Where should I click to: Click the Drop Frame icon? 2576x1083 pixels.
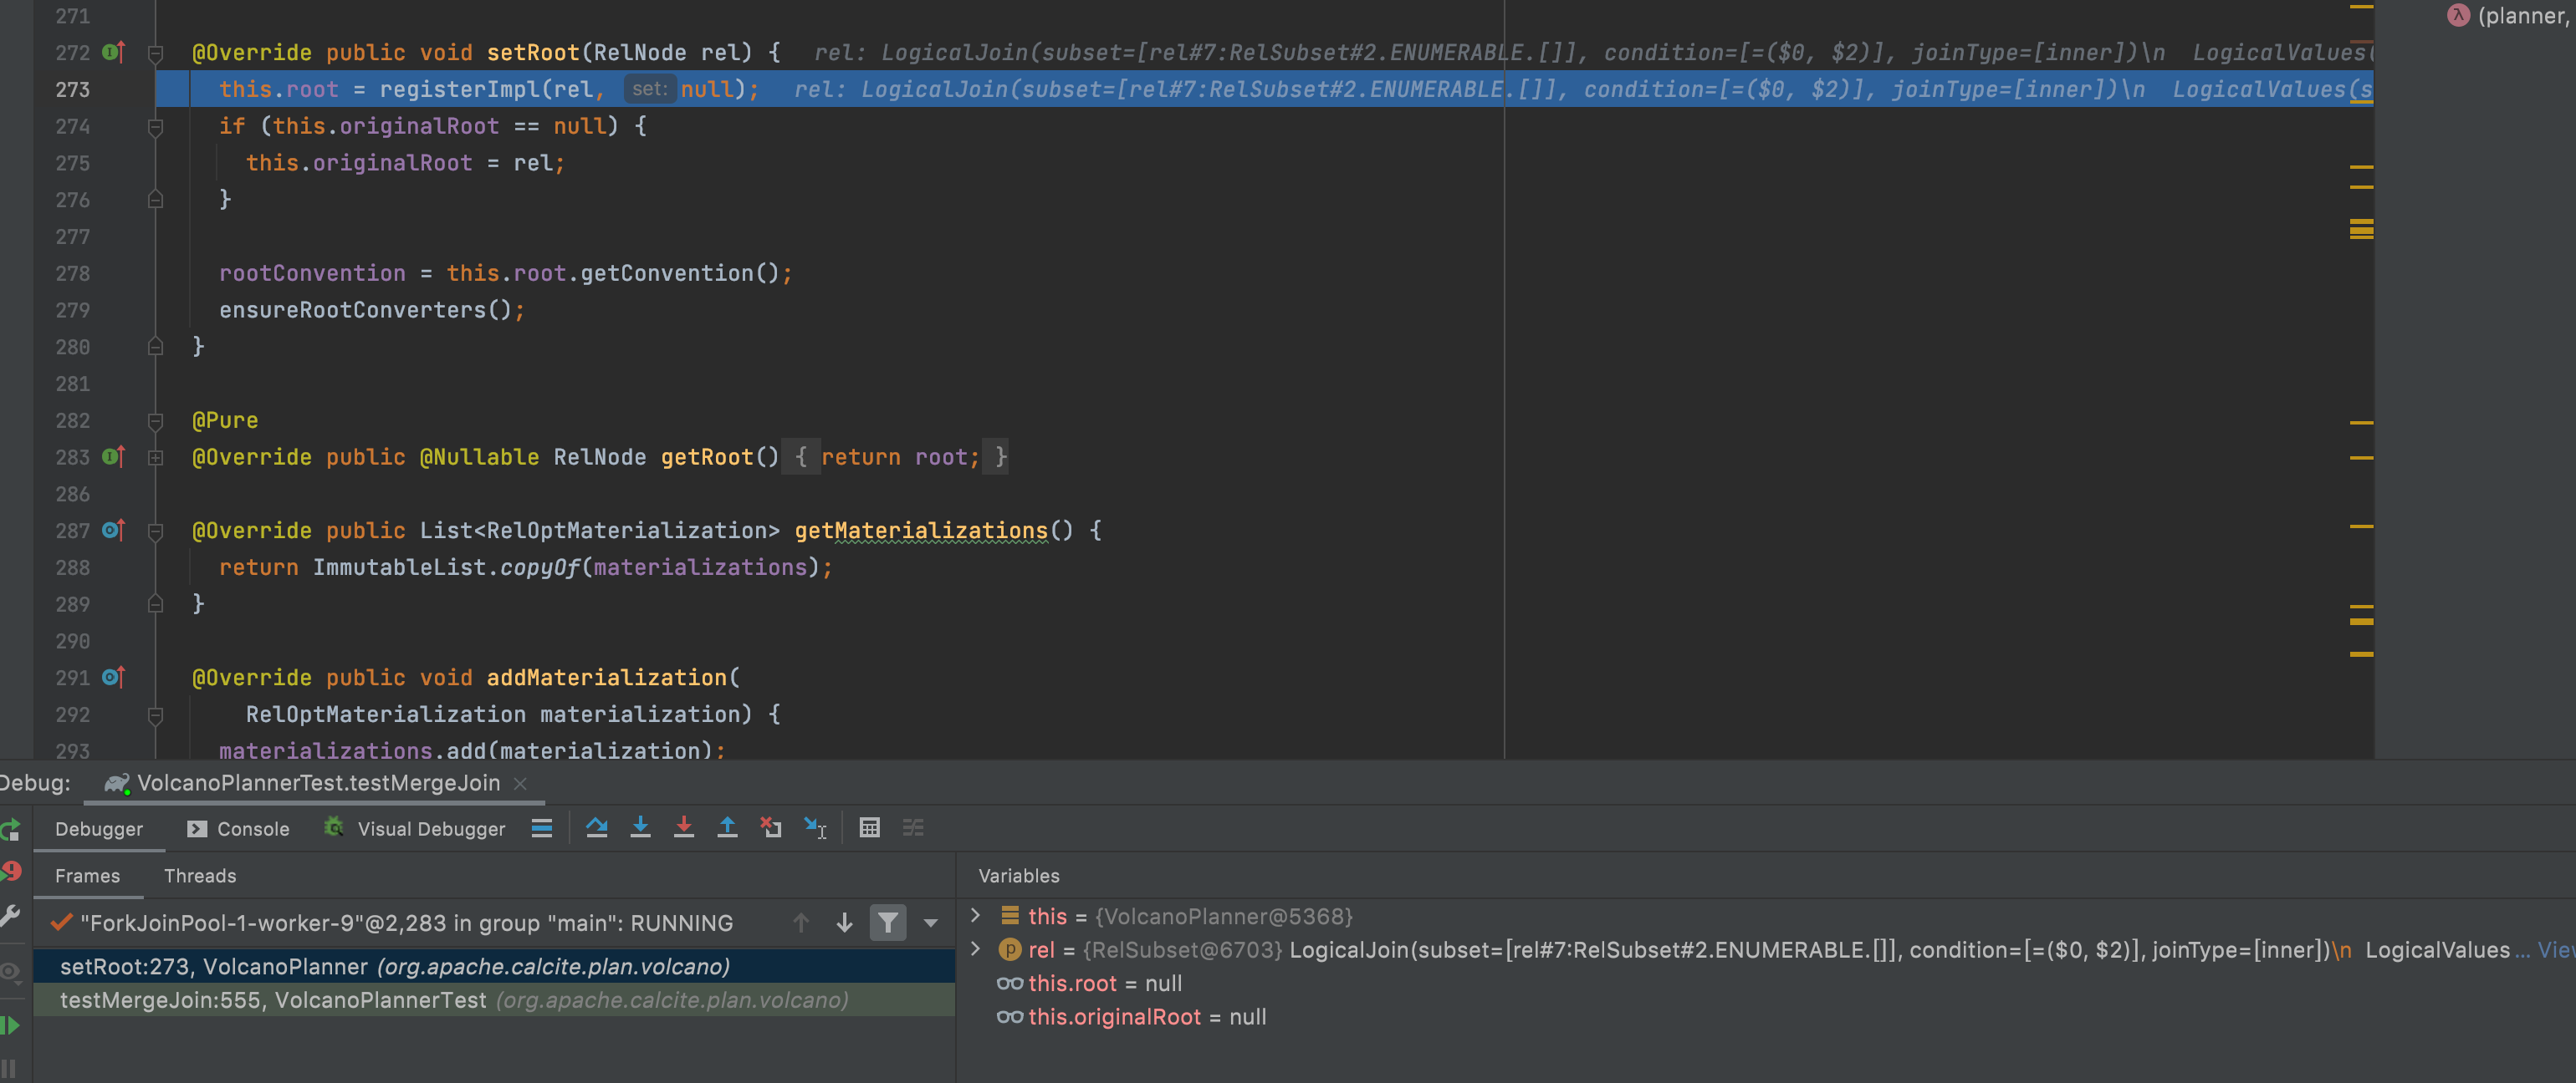tap(771, 827)
